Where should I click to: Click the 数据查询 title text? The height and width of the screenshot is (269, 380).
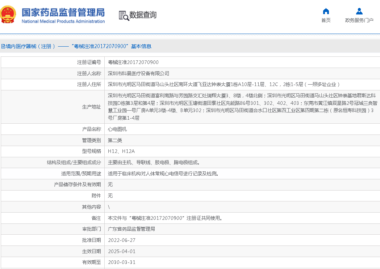pyautogui.click(x=143, y=15)
